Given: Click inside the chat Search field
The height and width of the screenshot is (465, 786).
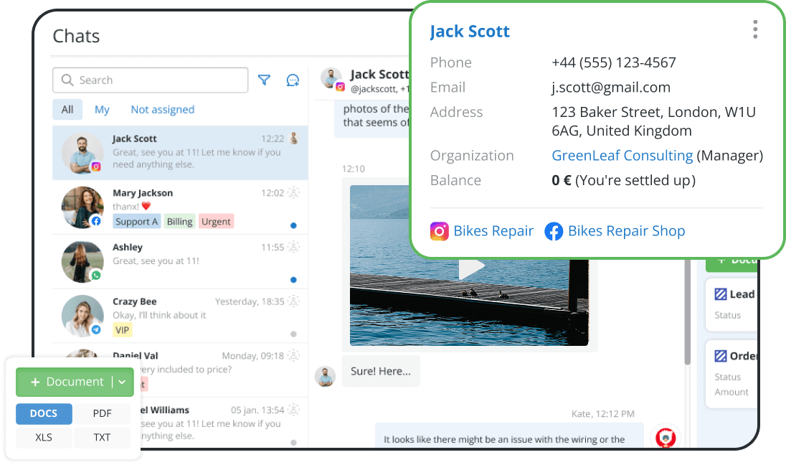Looking at the screenshot, I should 151,80.
